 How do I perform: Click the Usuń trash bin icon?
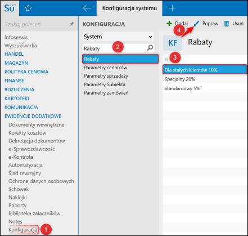227,24
